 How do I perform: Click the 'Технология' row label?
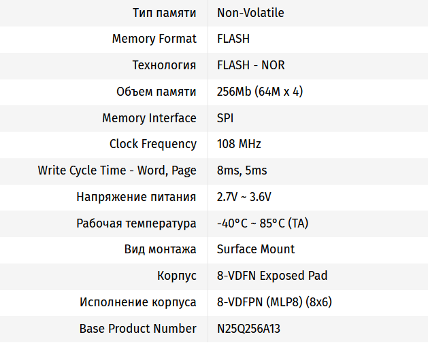pos(164,65)
